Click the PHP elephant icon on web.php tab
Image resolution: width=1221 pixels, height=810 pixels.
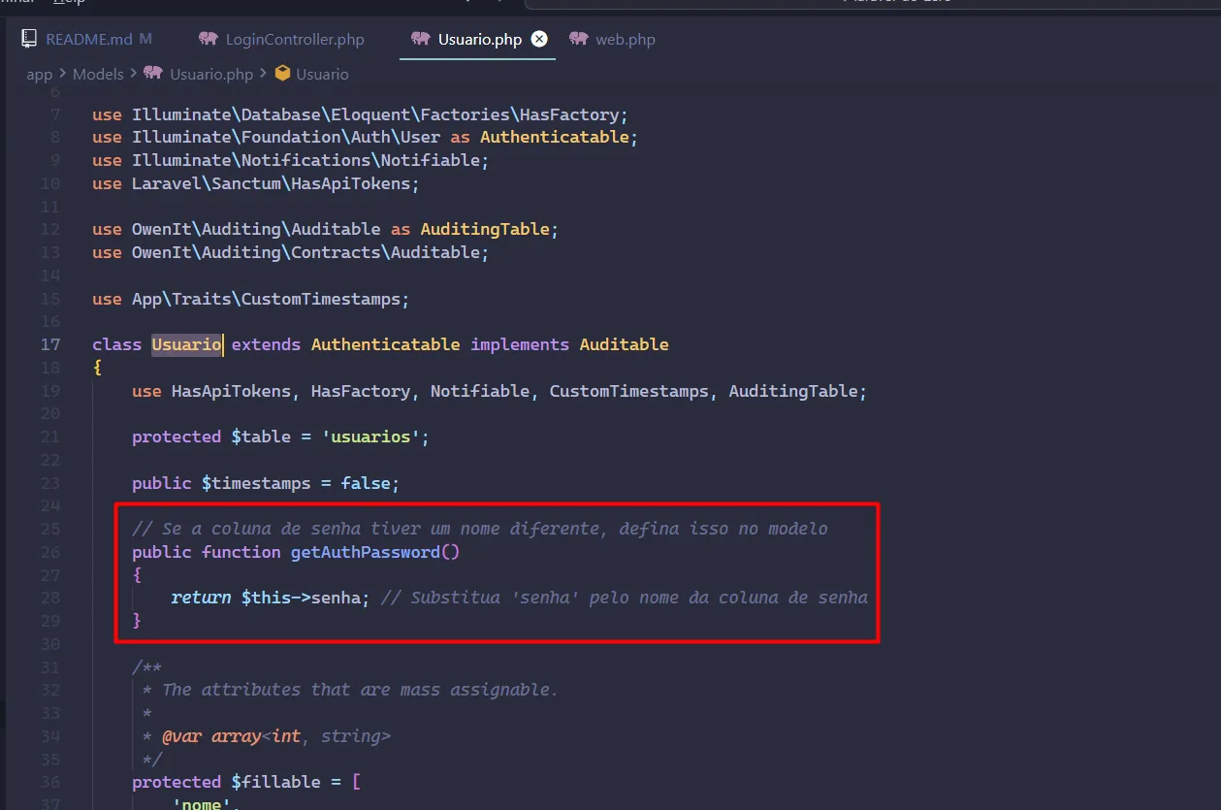tap(579, 39)
